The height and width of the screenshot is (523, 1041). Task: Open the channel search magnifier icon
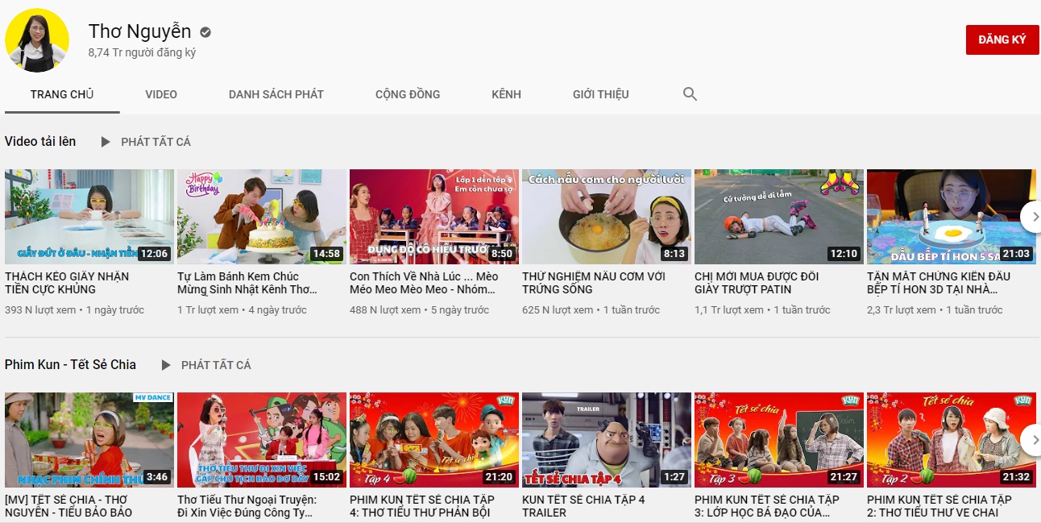tap(690, 94)
